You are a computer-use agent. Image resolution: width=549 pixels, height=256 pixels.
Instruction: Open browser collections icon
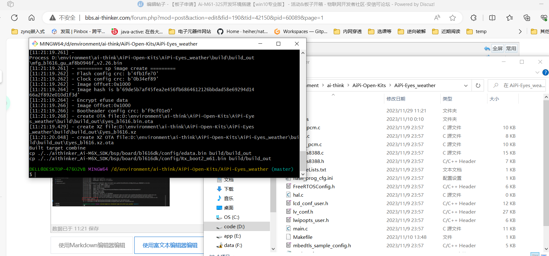point(527,18)
